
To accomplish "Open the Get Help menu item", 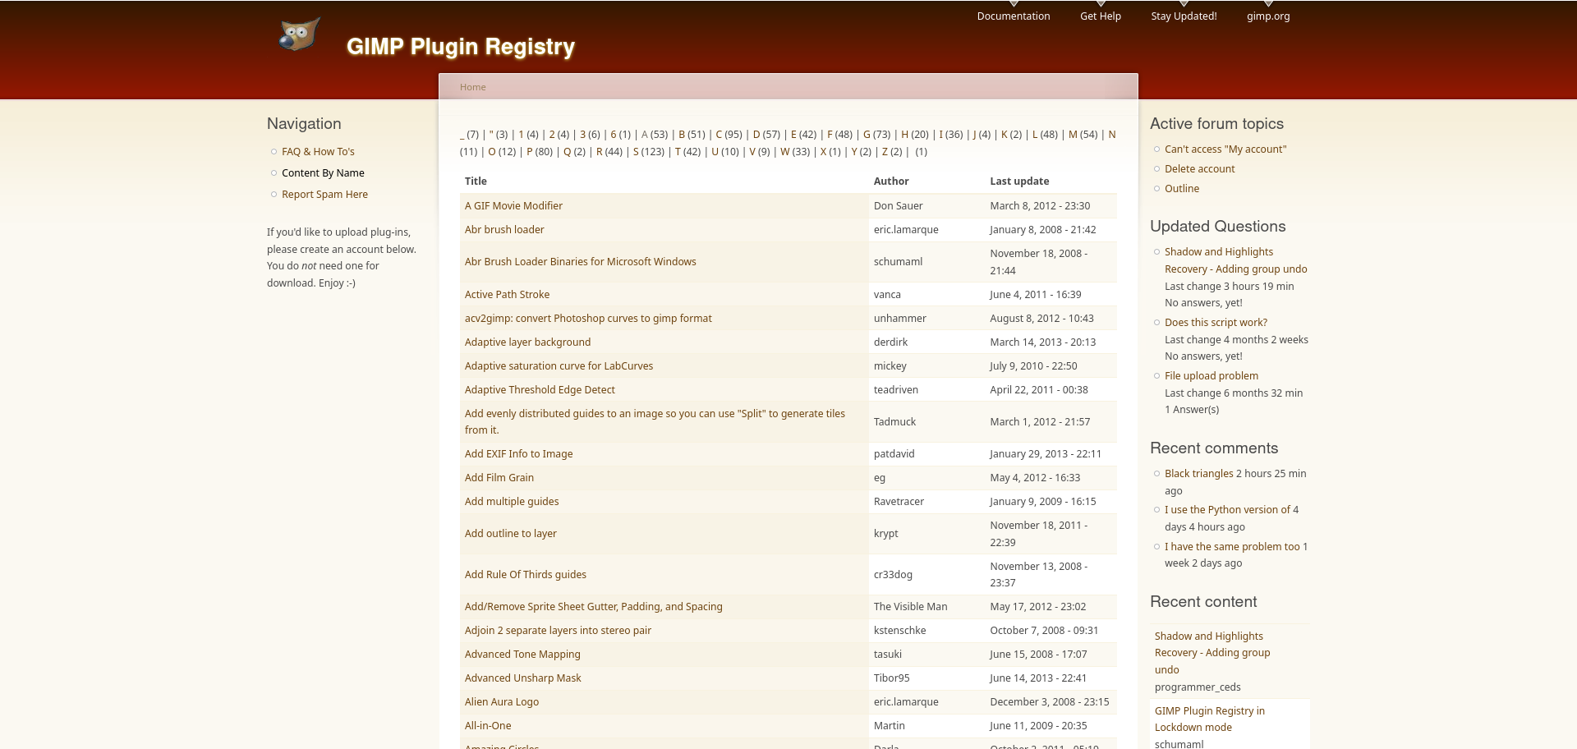I will [x=1100, y=16].
